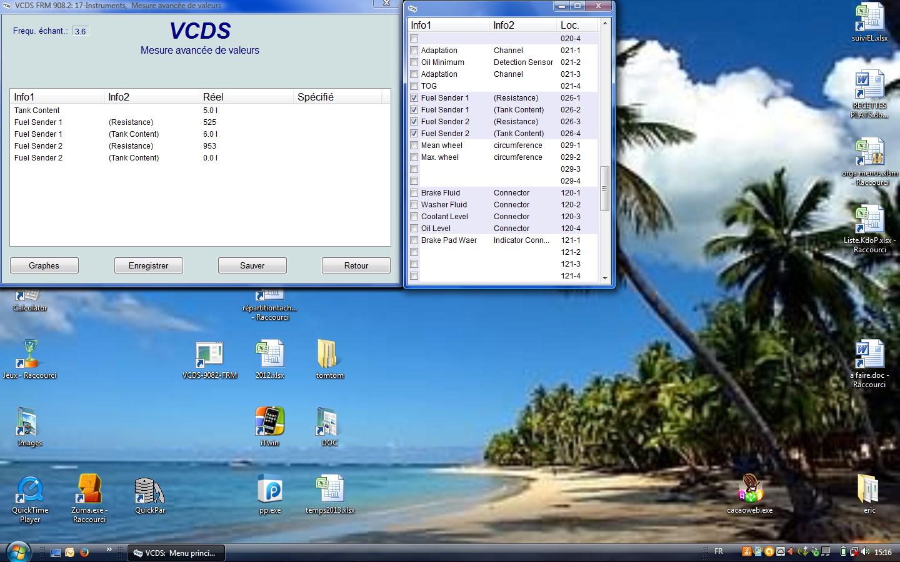Open the 2012.xlsx spreadsheet icon
This screenshot has height=562, width=900.
pyautogui.click(x=269, y=355)
